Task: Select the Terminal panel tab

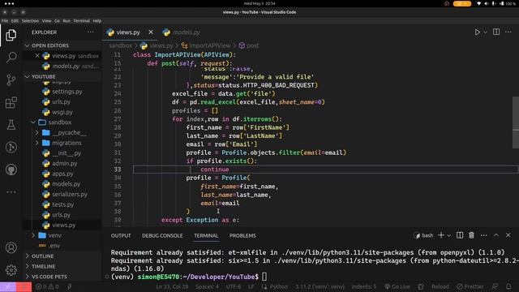Action: coord(206,235)
